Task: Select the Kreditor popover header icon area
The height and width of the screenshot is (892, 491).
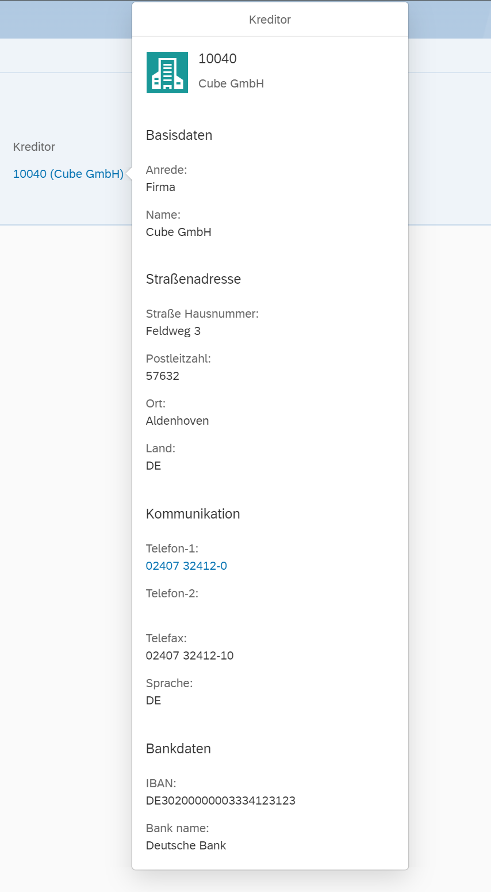Action: 167,71
